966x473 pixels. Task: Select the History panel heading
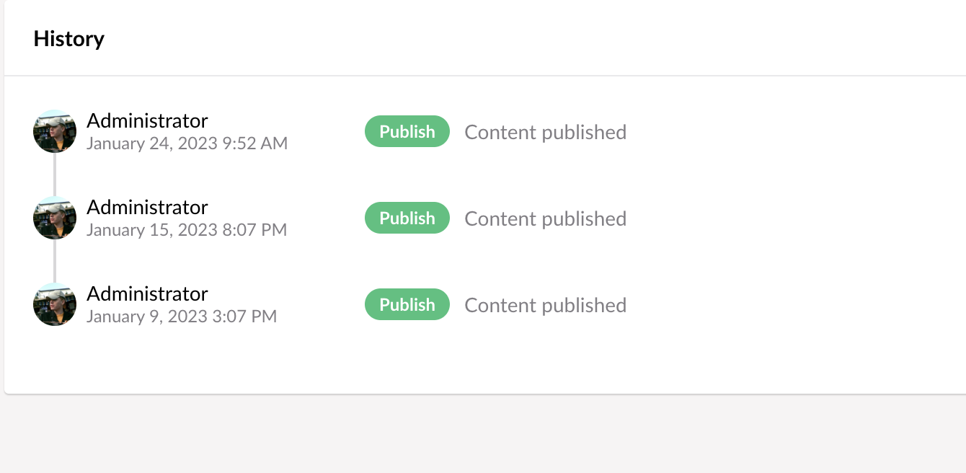click(x=69, y=38)
